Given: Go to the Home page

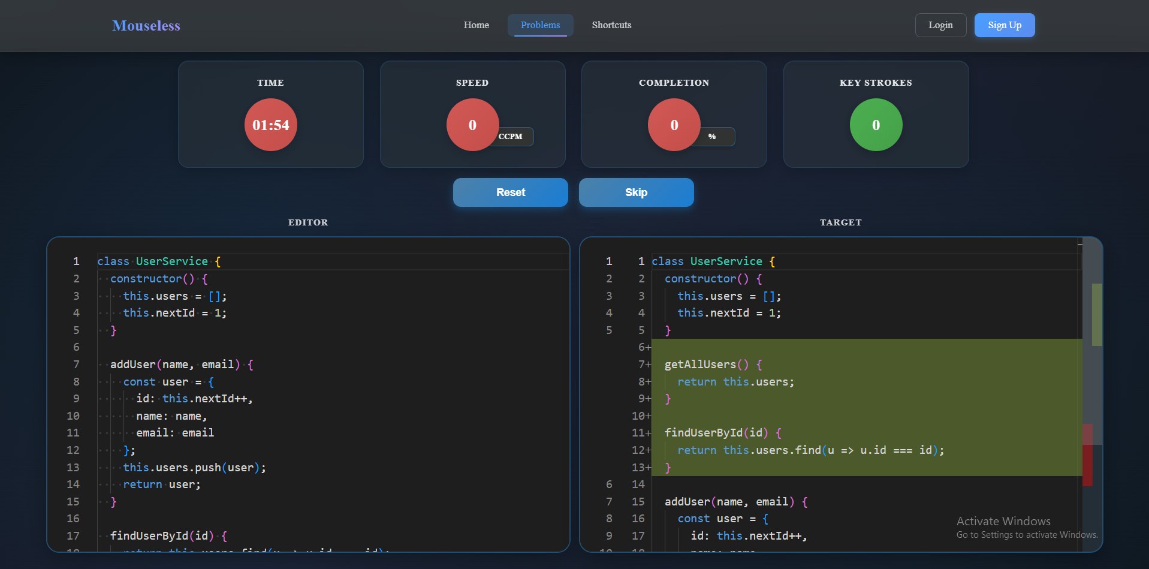Looking at the screenshot, I should point(476,25).
